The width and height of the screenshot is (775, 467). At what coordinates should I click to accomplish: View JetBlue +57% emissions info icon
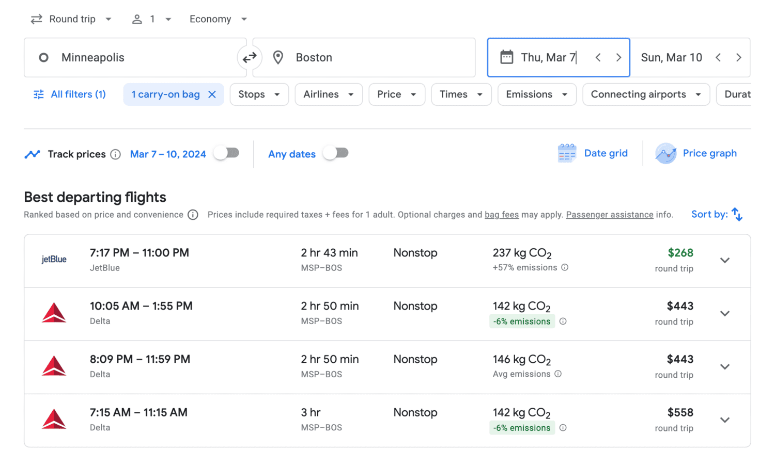(565, 267)
